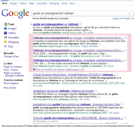Click the Images camera icon in sidebar
Viewport: 134px width, 127px height.
coord(5,28)
